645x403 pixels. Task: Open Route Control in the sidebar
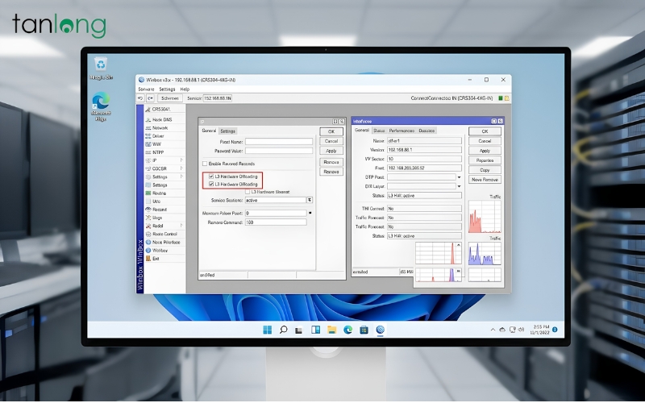(164, 234)
